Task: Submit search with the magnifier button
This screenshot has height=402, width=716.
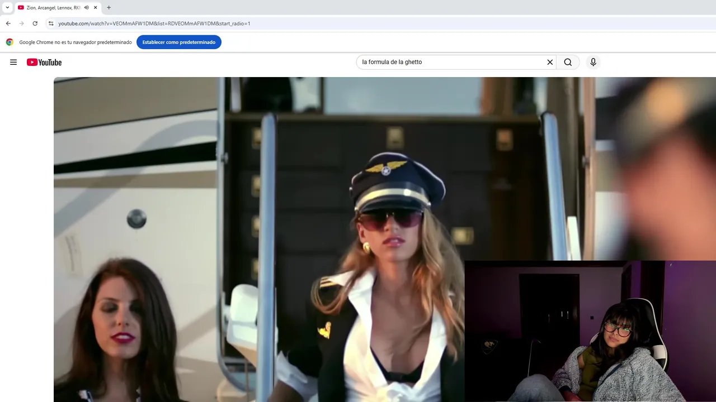Action: [568, 62]
